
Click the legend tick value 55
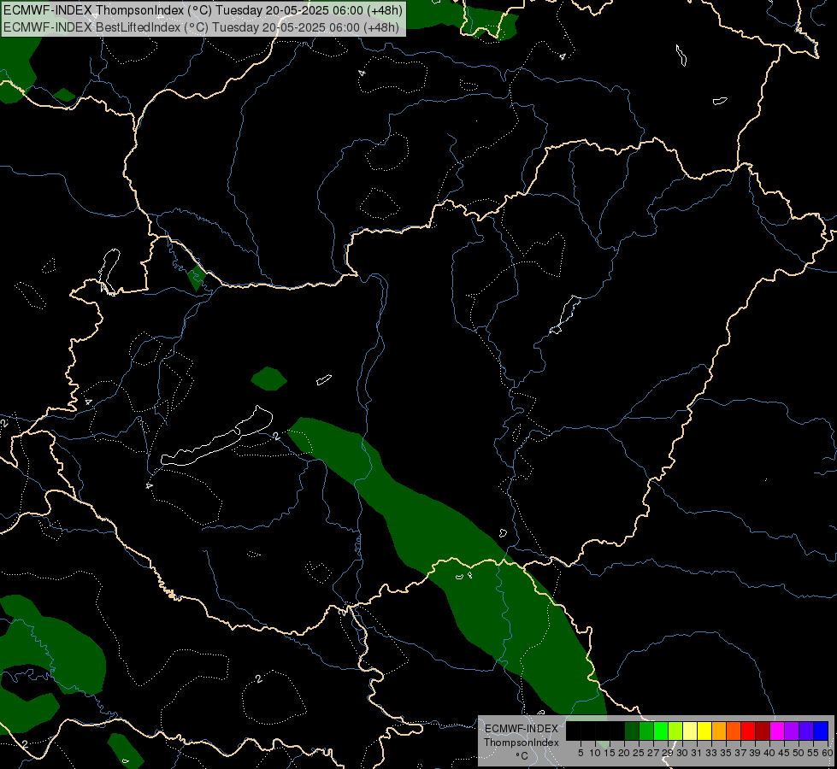point(814,753)
